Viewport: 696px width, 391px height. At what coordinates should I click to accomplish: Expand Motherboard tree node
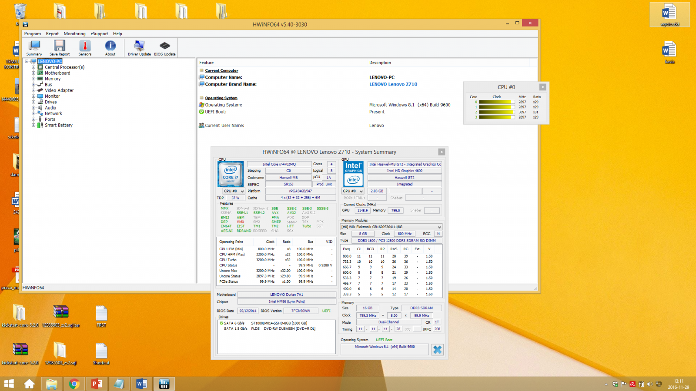[x=33, y=73]
